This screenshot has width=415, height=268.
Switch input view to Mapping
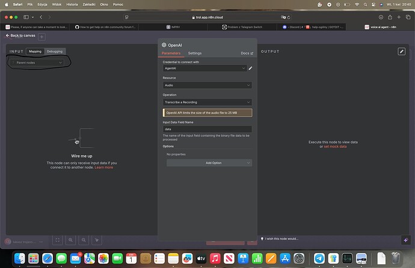click(35, 51)
